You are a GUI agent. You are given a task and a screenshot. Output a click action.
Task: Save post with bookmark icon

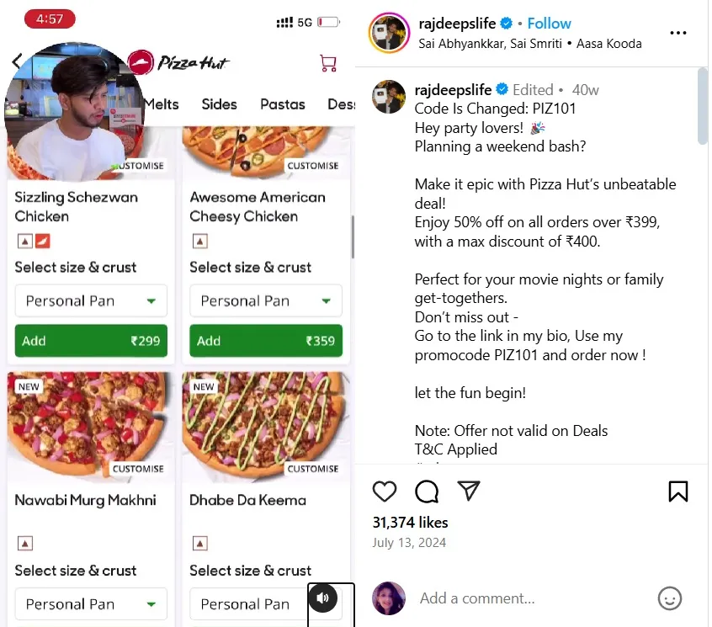pyautogui.click(x=678, y=492)
